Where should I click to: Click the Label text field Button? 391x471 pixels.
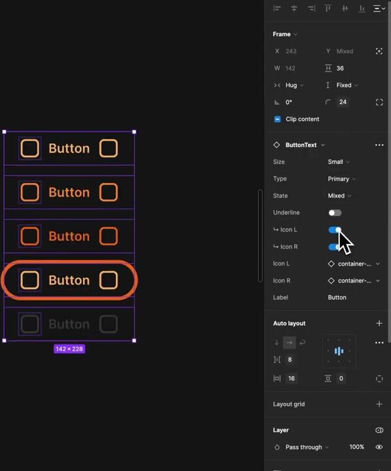337,298
